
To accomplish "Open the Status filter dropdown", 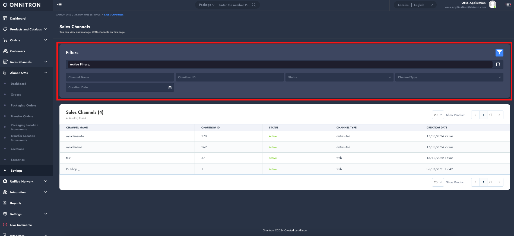I will [339, 77].
